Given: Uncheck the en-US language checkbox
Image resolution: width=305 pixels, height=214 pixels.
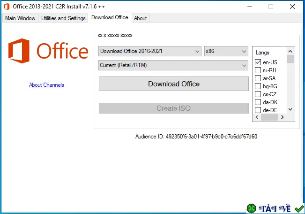Looking at the screenshot, I should [x=258, y=62].
